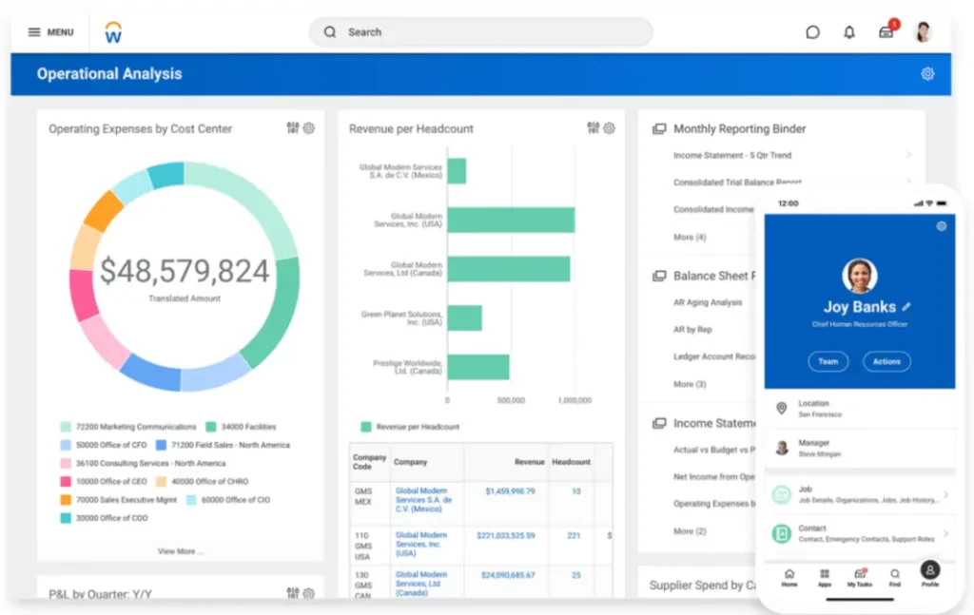Click the Manager Steve Morgan row
974x615 pixels.
pyautogui.click(x=860, y=448)
